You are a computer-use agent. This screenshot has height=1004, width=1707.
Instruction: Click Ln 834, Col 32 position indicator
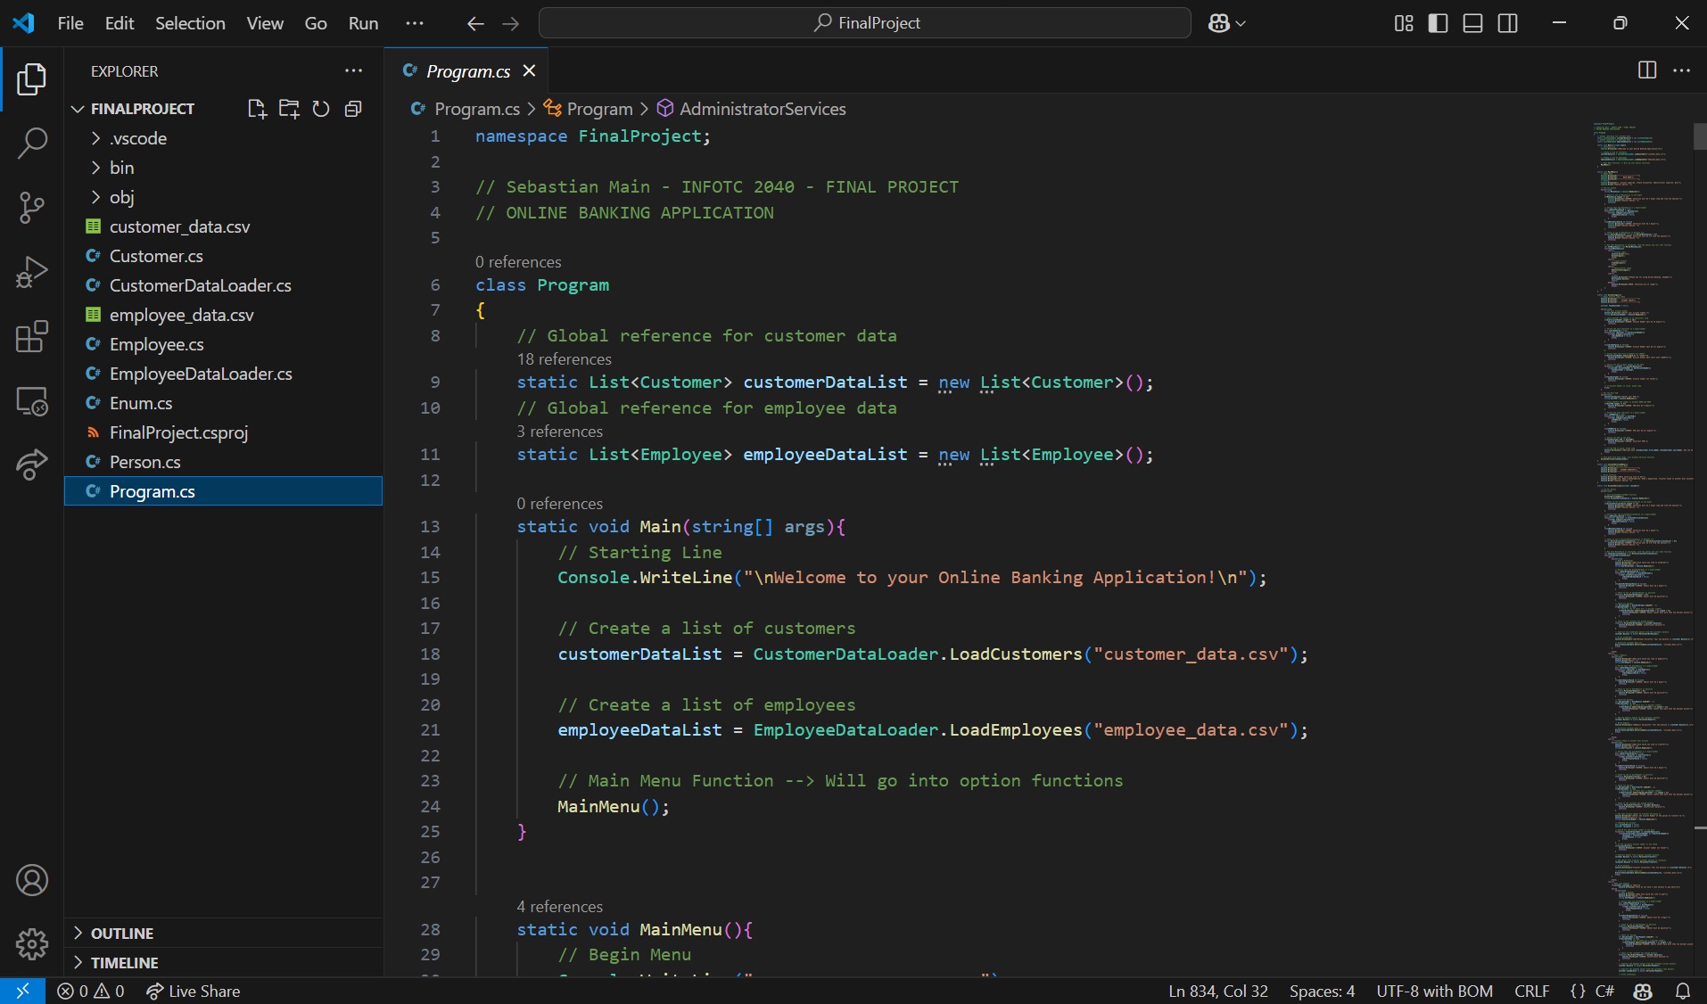1217,991
